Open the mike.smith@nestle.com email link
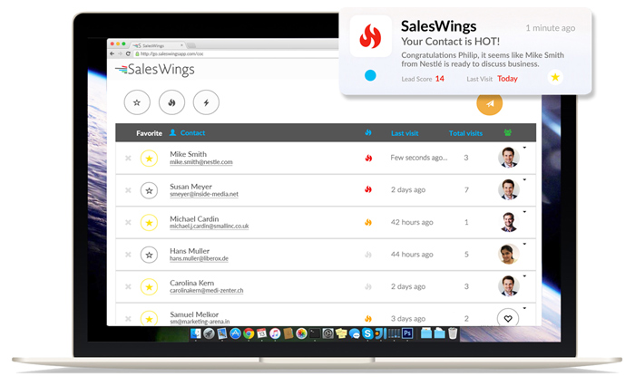Viewport: 635px width, 386px height. (x=201, y=162)
